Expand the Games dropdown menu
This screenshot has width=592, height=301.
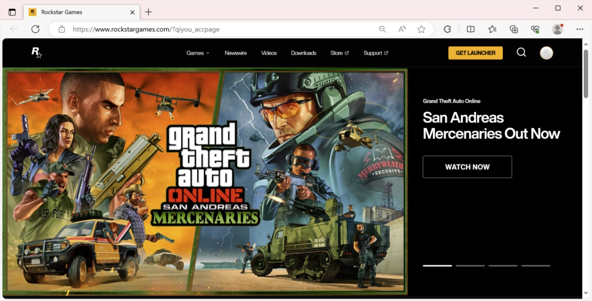(x=197, y=53)
